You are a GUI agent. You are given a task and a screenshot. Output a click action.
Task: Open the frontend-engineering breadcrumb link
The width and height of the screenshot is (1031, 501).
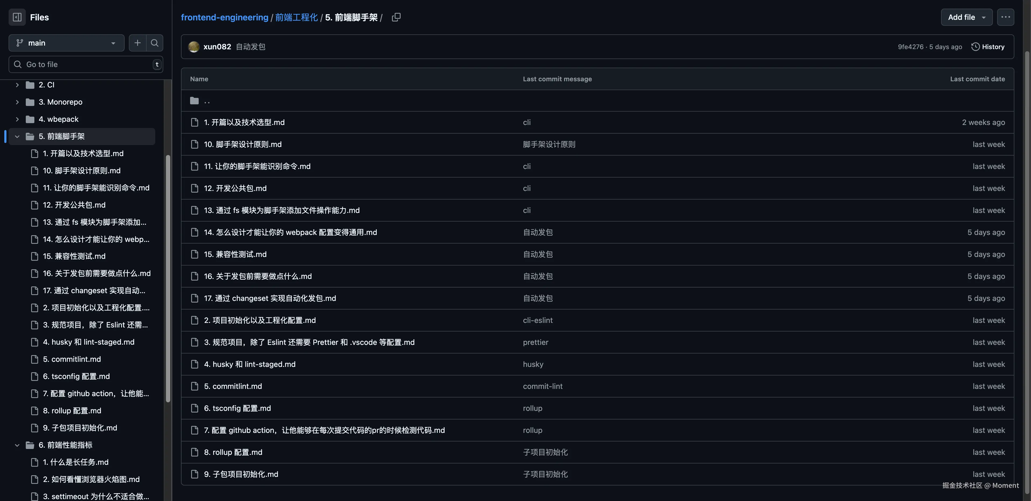224,17
